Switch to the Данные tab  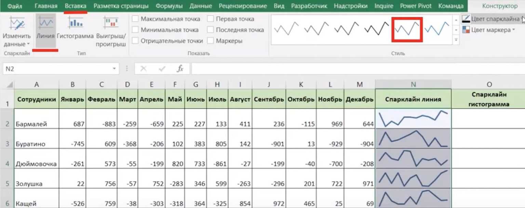[x=201, y=6]
